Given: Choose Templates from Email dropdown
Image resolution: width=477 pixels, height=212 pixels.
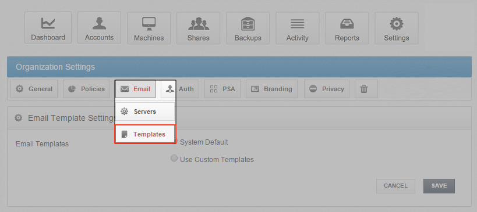Looking at the screenshot, I should point(145,134).
